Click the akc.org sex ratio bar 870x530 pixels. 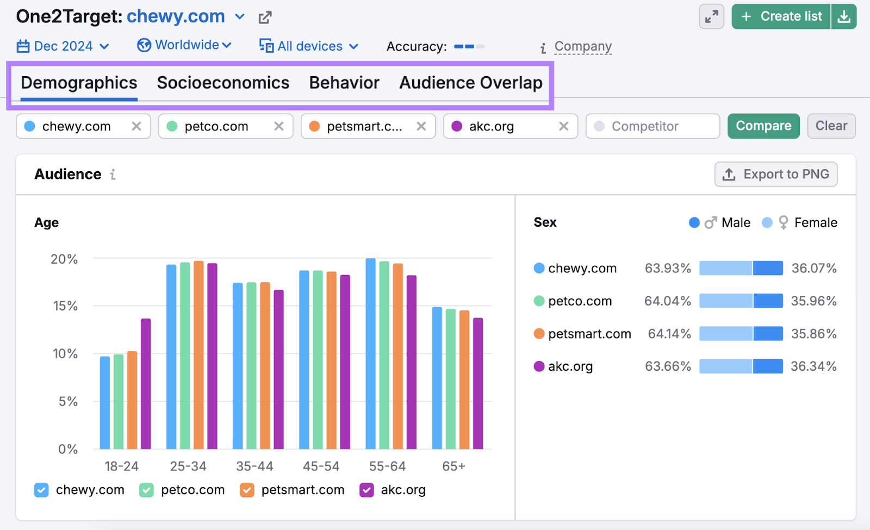click(x=741, y=366)
